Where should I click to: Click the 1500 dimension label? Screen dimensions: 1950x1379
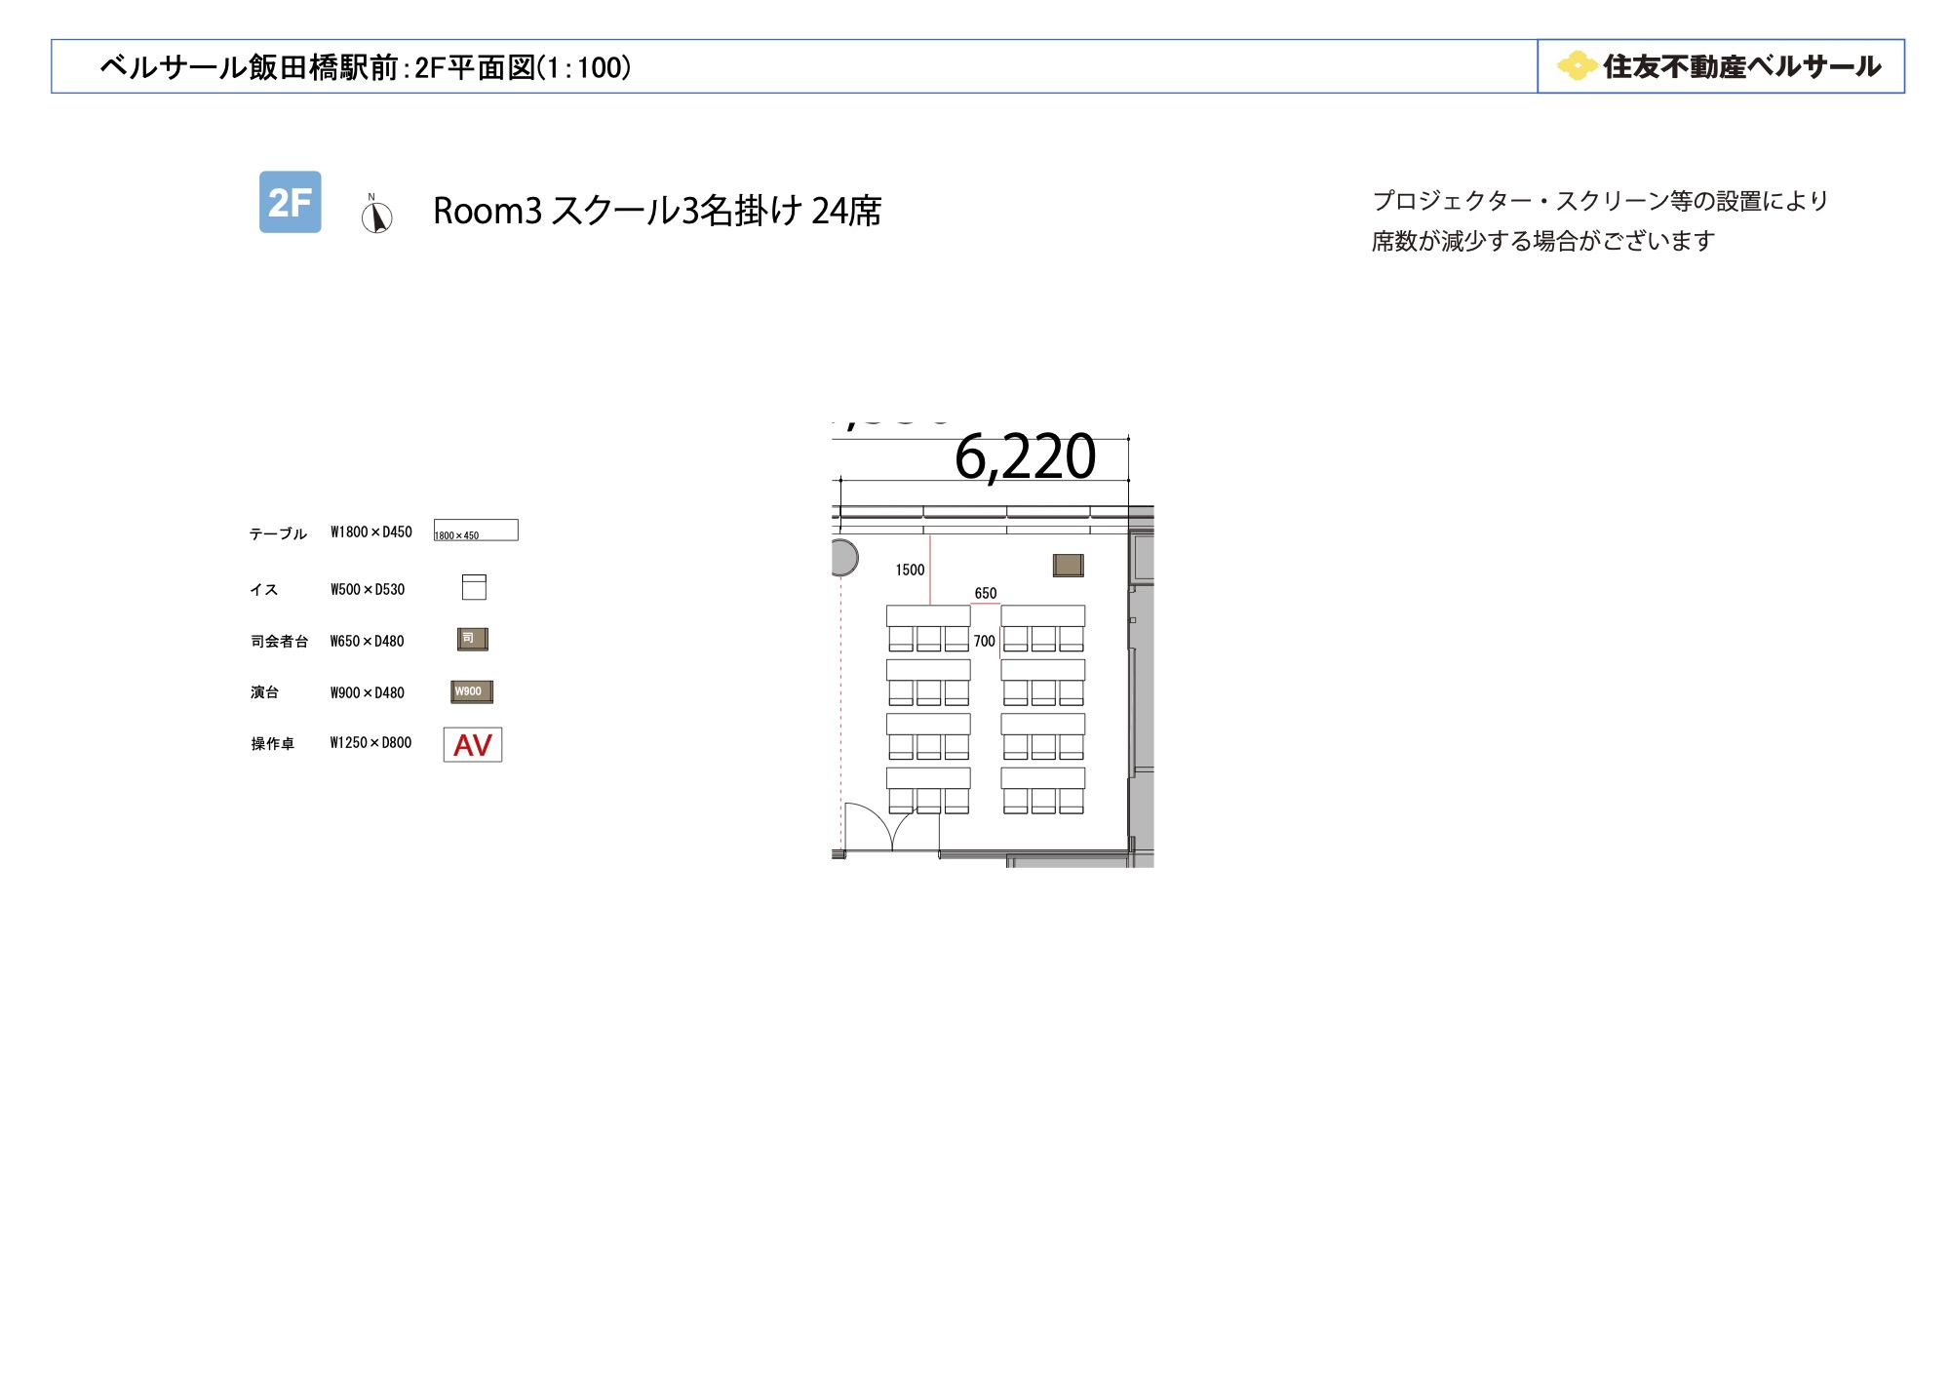tap(911, 570)
